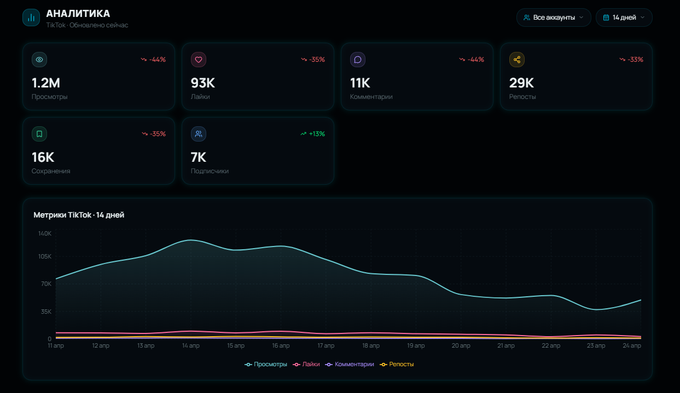Hide Комментарии series via chart legend

pos(350,364)
